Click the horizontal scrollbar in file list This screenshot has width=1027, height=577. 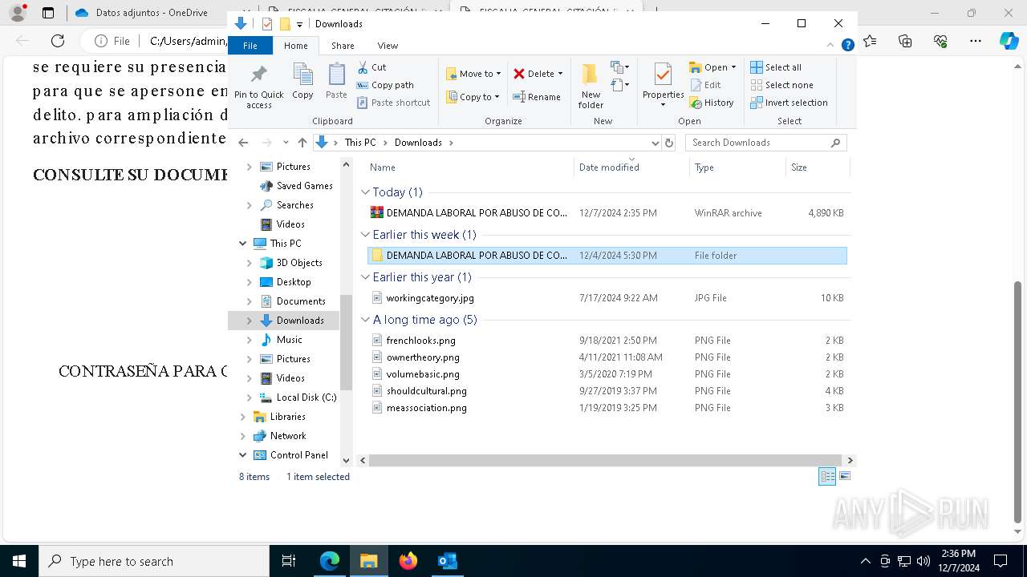click(x=606, y=461)
